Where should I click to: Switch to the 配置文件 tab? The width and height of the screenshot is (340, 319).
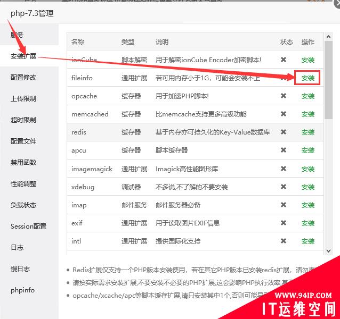pyautogui.click(x=23, y=141)
